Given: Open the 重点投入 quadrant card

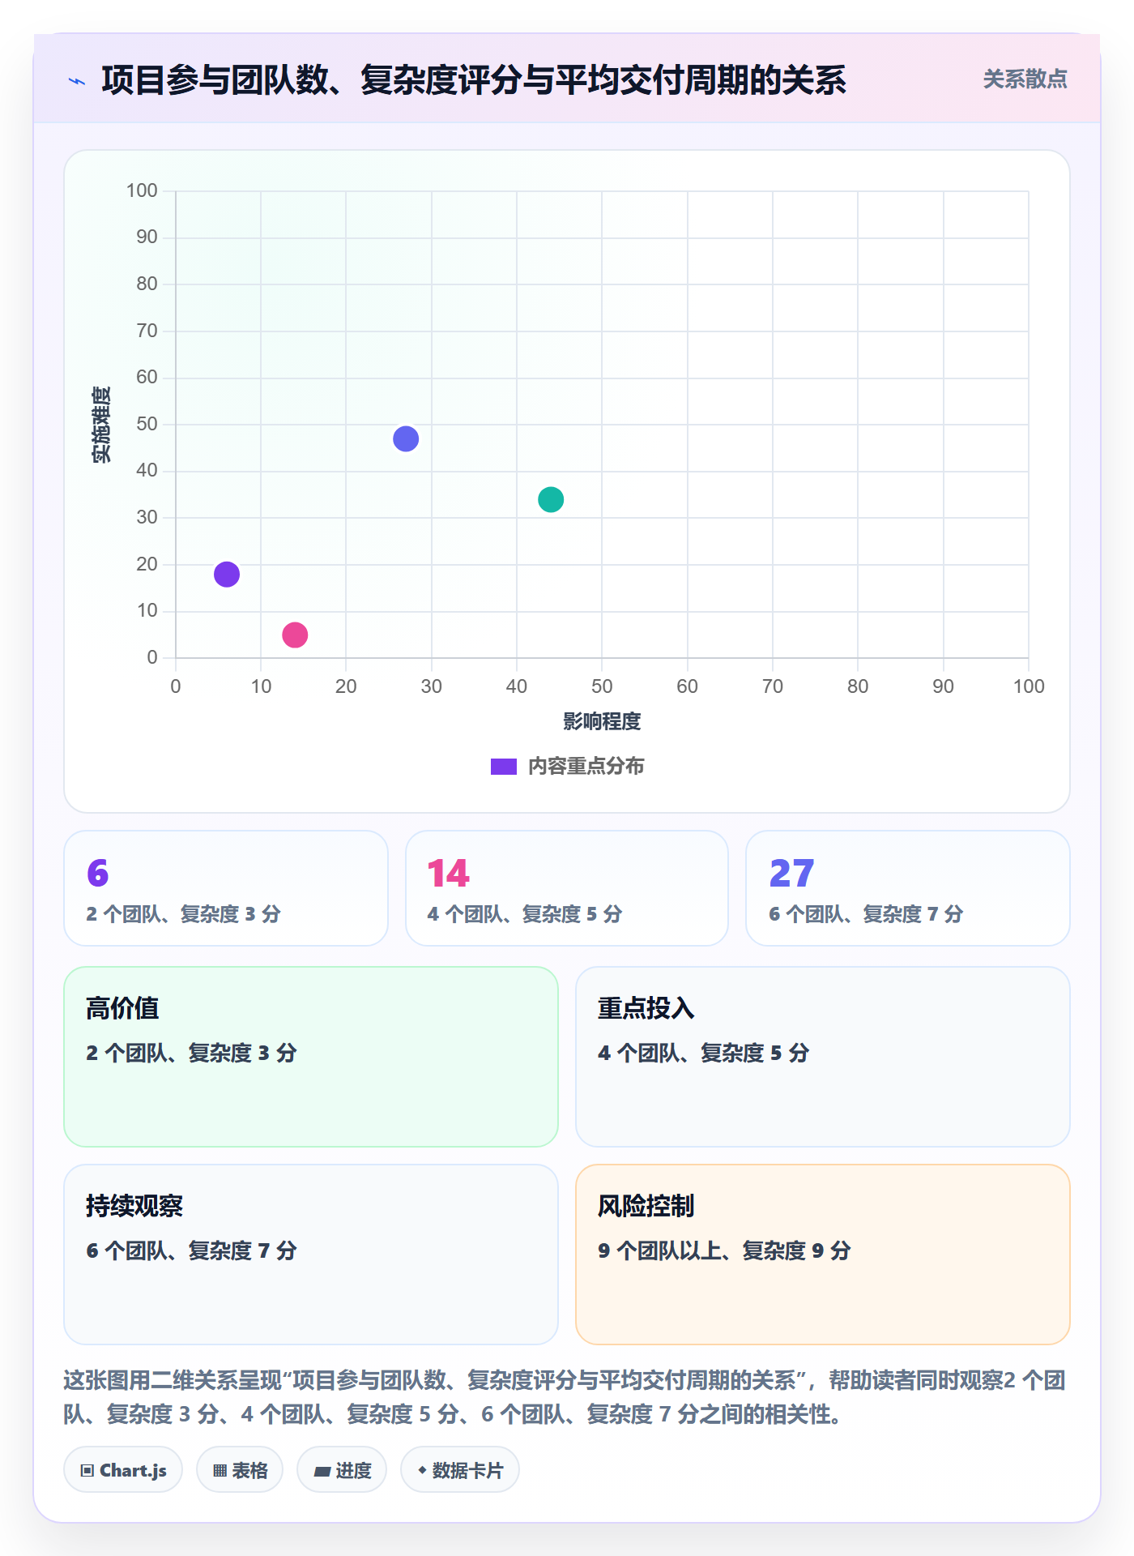Looking at the screenshot, I should tap(823, 1057).
